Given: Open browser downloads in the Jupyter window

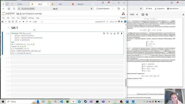Looking at the screenshot, I should (124, 9).
